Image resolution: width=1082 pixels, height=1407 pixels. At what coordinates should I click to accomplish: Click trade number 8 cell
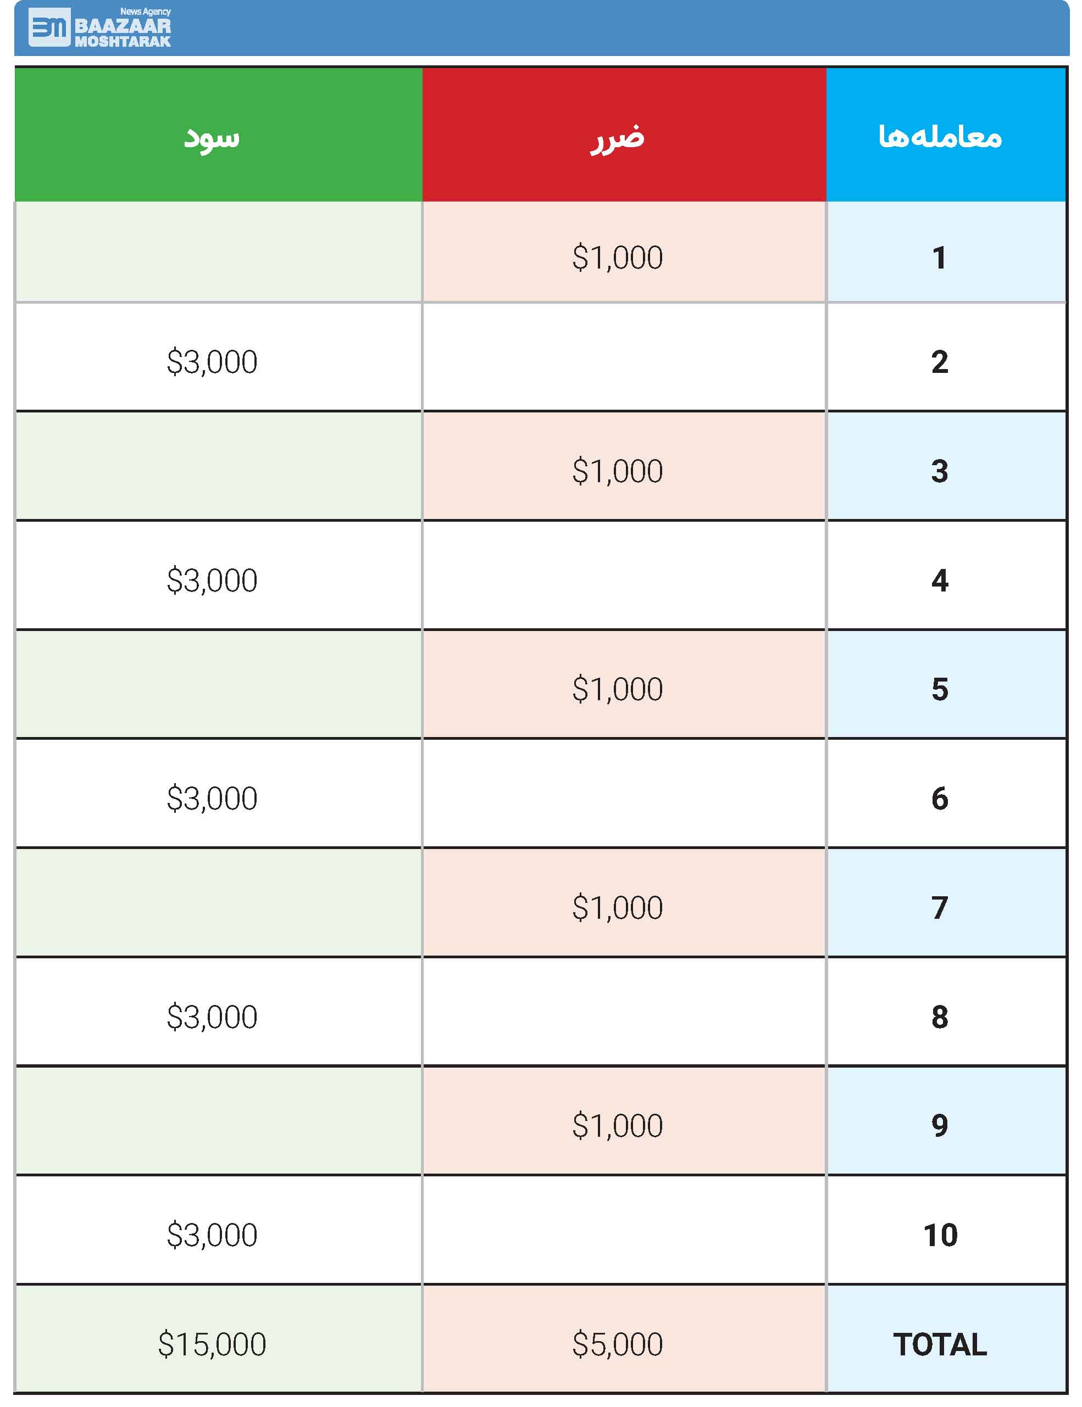pyautogui.click(x=946, y=1012)
